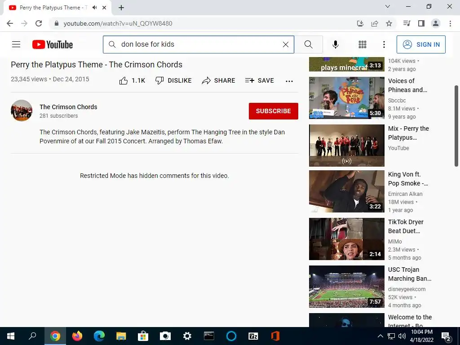Screen dimensions: 460x345
Task: Open The Crimson Chords channel name link
Action: coord(68,107)
